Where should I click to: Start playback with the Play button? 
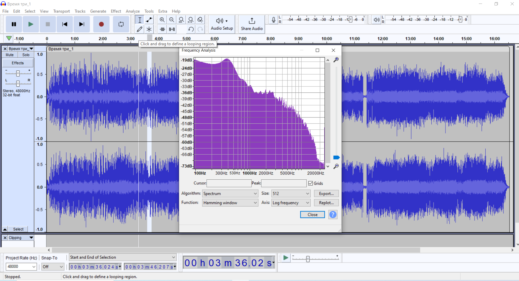31,24
